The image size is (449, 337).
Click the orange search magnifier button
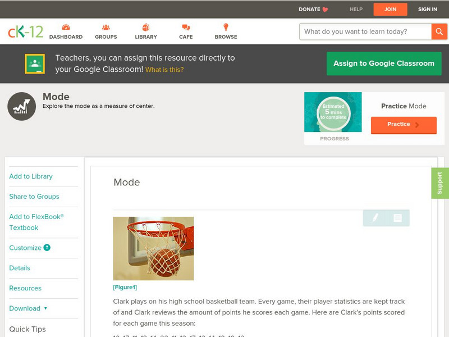[x=439, y=31]
